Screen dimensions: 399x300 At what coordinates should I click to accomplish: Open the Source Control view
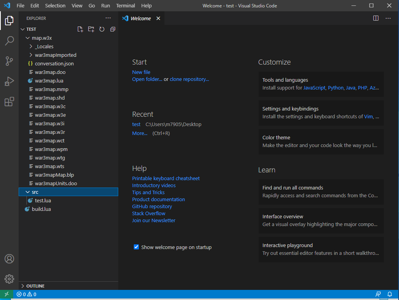tap(9, 61)
